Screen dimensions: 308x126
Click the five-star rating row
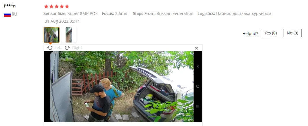tap(57, 6)
